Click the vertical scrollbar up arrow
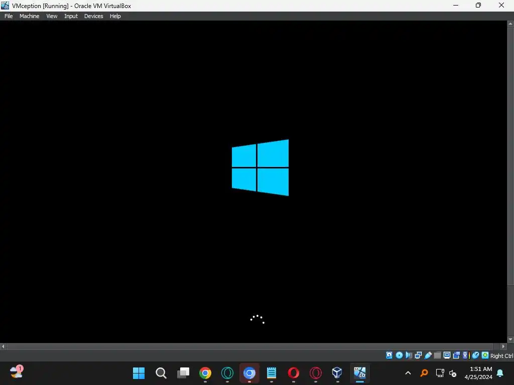514x385 pixels. 510,24
